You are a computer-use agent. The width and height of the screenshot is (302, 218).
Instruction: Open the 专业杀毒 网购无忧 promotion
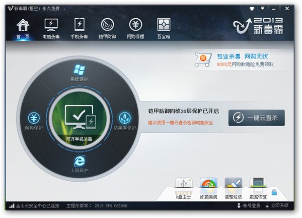[242, 57]
